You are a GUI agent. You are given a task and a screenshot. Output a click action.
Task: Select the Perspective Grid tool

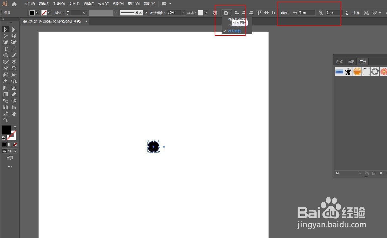pyautogui.click(x=6, y=88)
